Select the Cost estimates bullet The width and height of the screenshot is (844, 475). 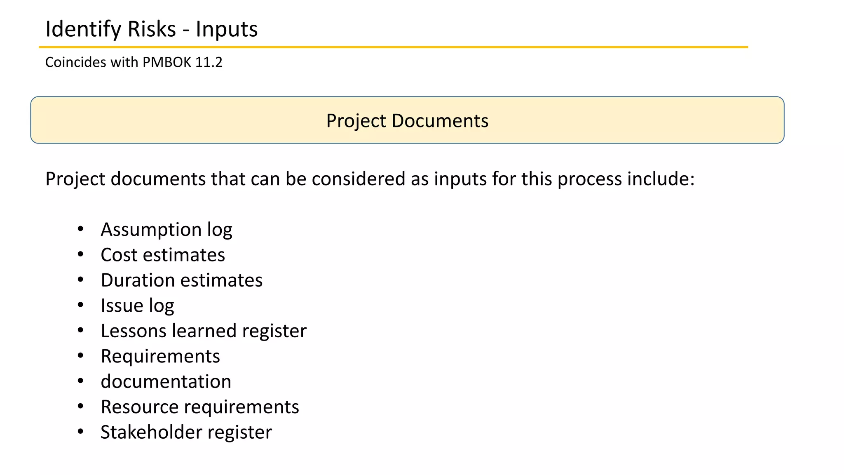coord(163,255)
